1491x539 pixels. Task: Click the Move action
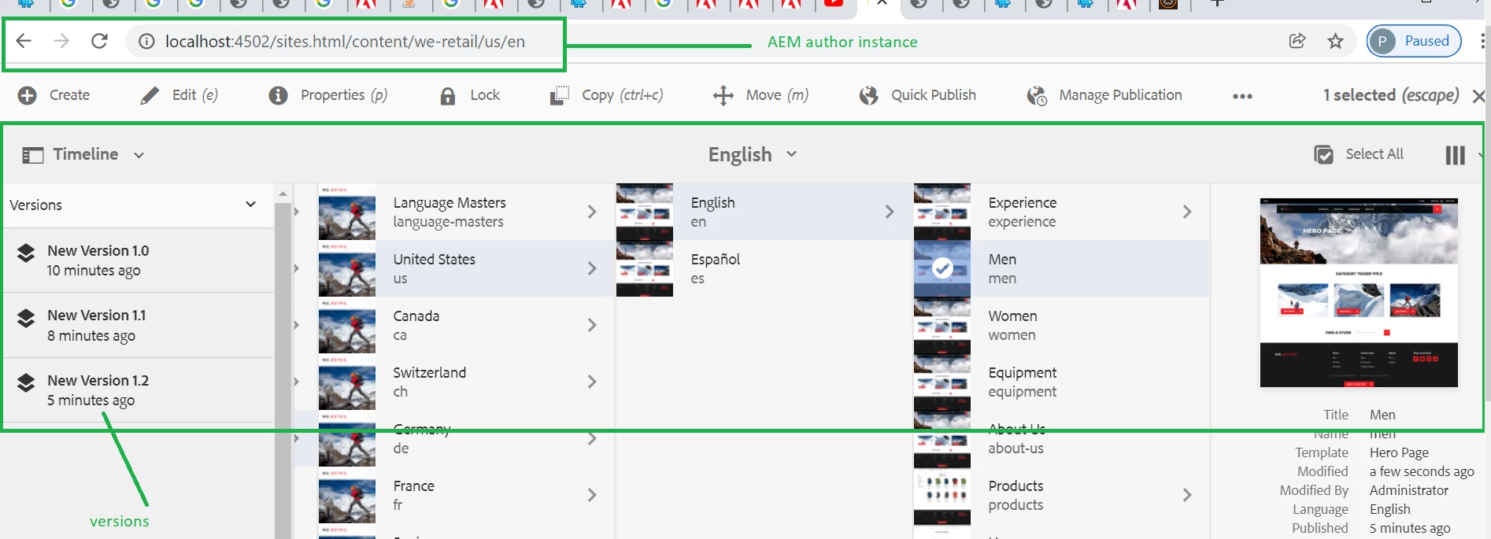point(760,95)
